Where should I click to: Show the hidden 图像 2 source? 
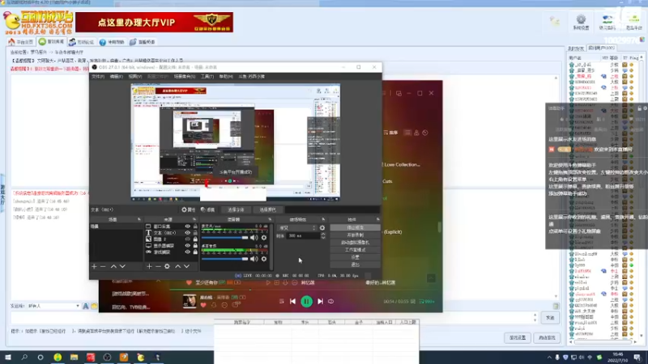pyautogui.click(x=188, y=239)
